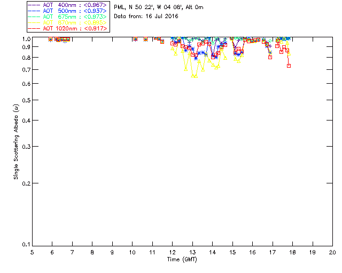Click the y-axis tick label 0.3
This screenshot has width=342, height=273.
pyautogui.click(x=26, y=147)
